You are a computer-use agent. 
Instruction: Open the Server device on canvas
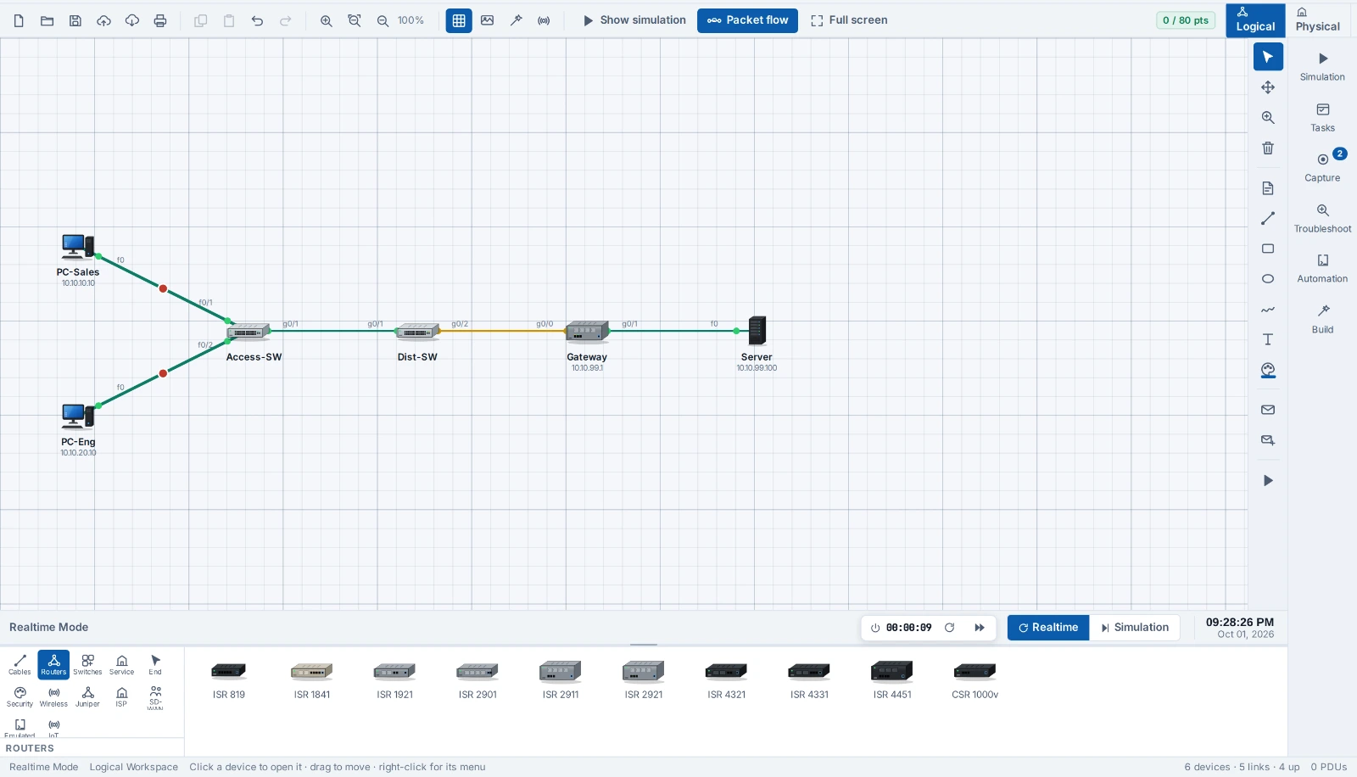[757, 330]
